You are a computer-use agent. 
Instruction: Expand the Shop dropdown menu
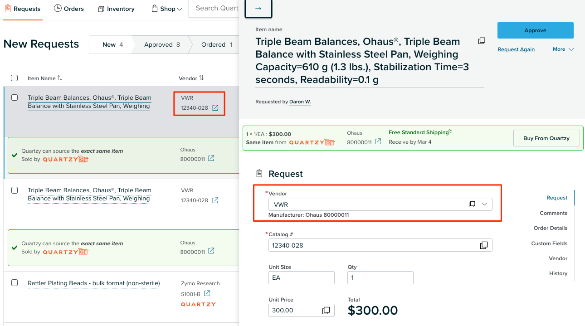click(180, 9)
